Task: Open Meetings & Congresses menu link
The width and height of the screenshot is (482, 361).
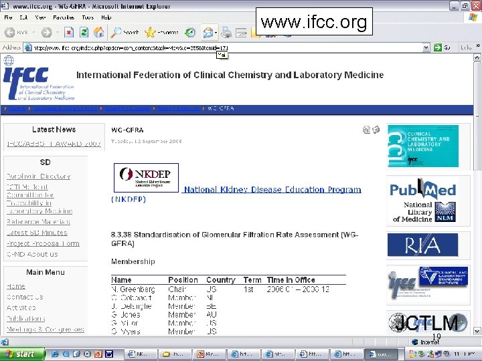Action: point(46,330)
